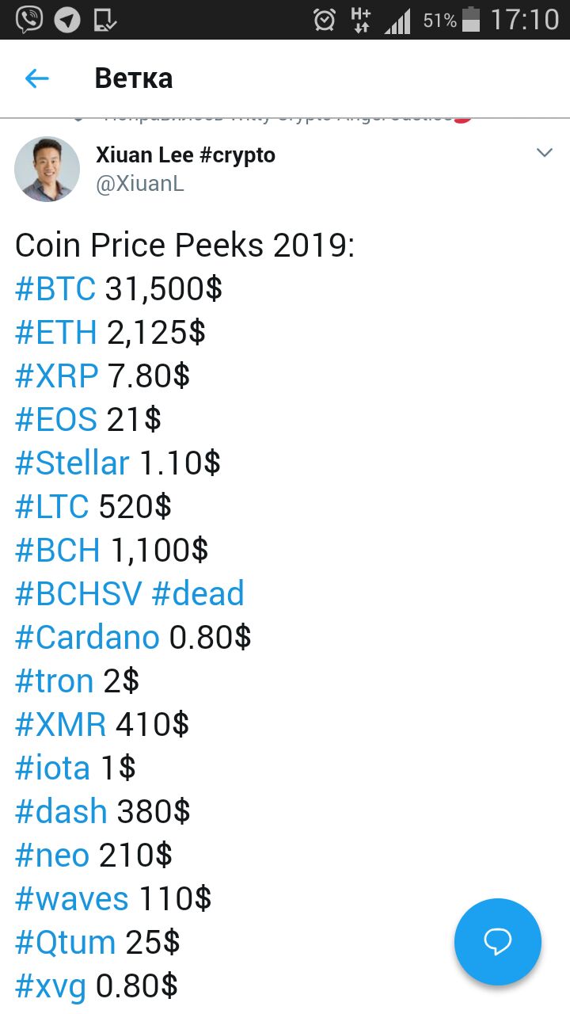
Task: Open Telegram notification icon in status bar
Action: pyautogui.click(x=67, y=20)
